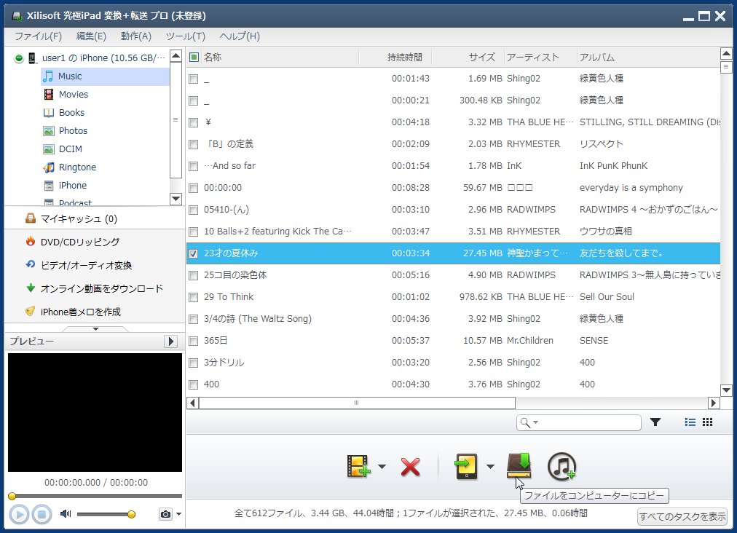Image resolution: width=737 pixels, height=533 pixels.
Task: Open the 動作(A) menu
Action: pos(136,36)
